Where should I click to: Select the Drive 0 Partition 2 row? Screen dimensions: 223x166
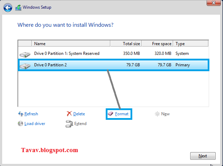coord(113,65)
